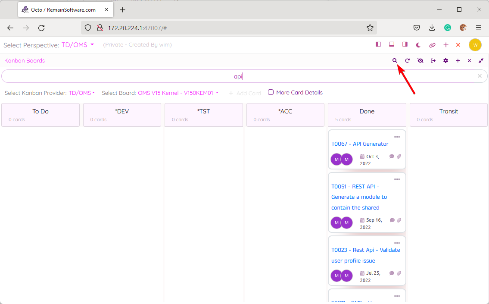Click the search magnifier icon in Kanban toolbar
The image size is (489, 304).
395,61
